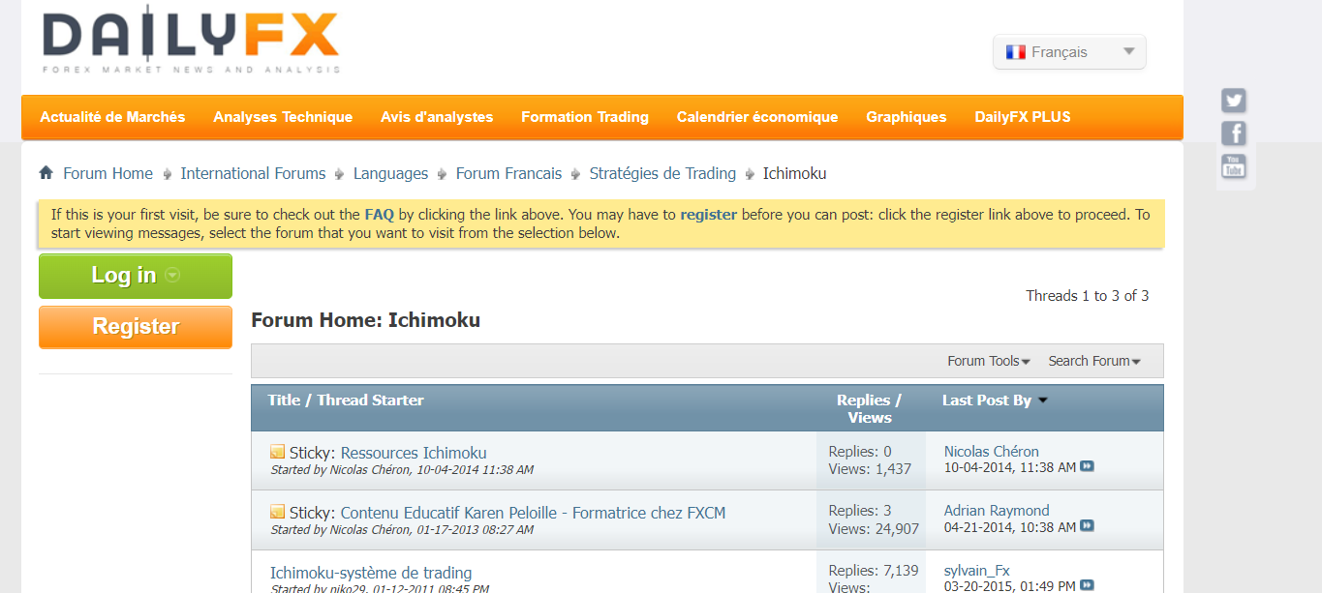Screen dimensions: 1322x593
Task: Go to Stratégies de Trading breadcrumb
Action: (662, 173)
